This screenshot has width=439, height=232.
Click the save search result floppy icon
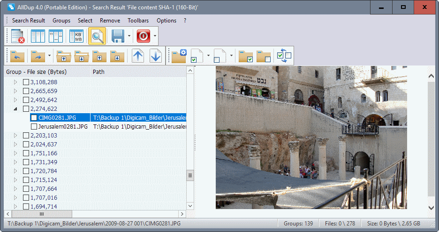point(117,36)
